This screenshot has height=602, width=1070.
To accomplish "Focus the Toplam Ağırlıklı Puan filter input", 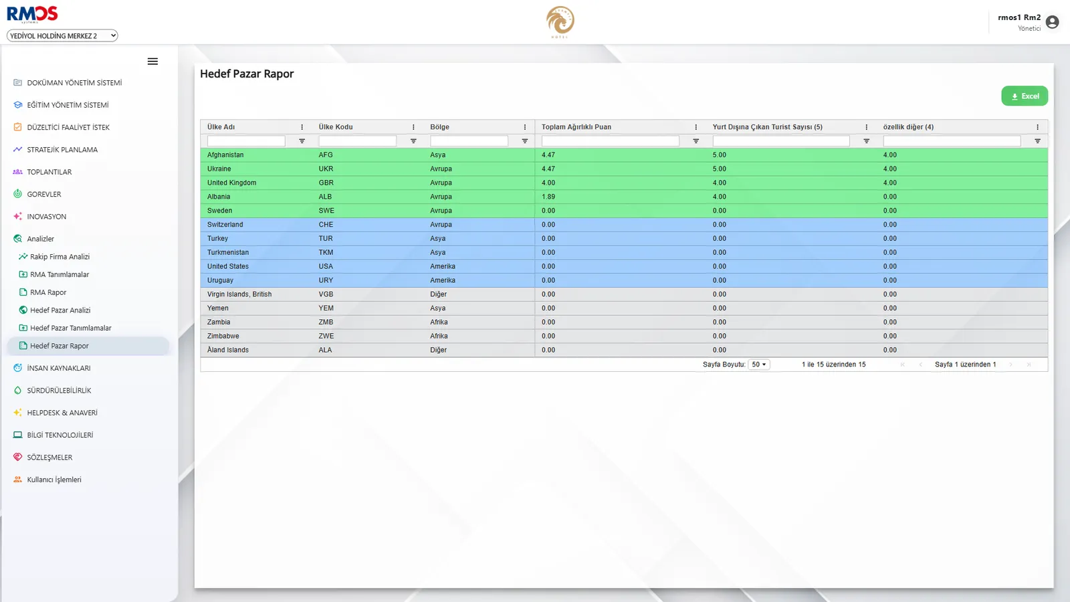I will (x=611, y=141).
